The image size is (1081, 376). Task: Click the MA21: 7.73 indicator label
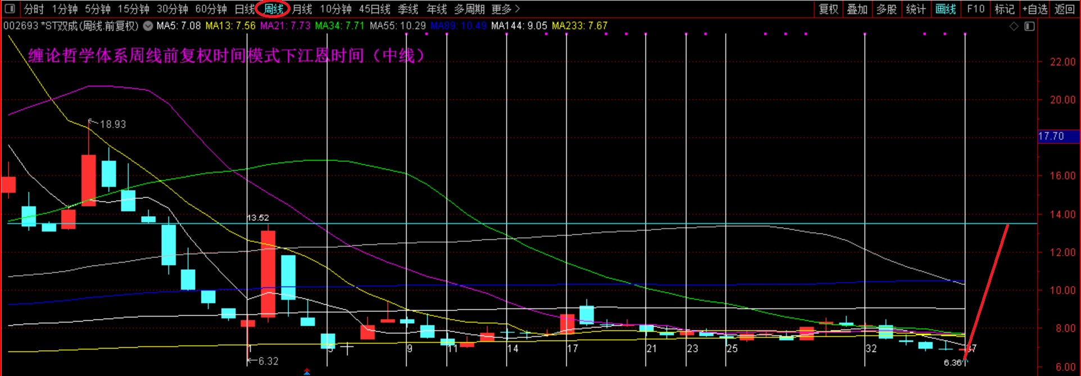(285, 26)
